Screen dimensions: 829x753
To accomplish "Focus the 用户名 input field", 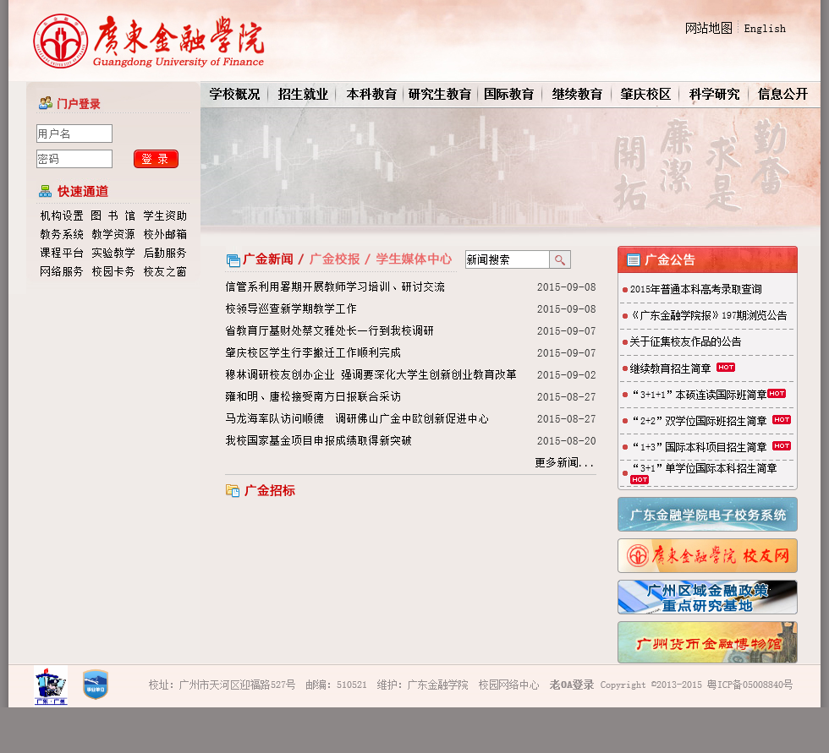I will [x=74, y=134].
